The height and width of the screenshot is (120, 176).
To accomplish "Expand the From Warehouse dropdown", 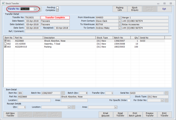I will coord(120,18).
